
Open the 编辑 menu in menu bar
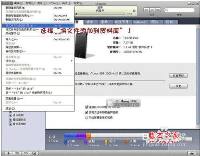click(18, 3)
